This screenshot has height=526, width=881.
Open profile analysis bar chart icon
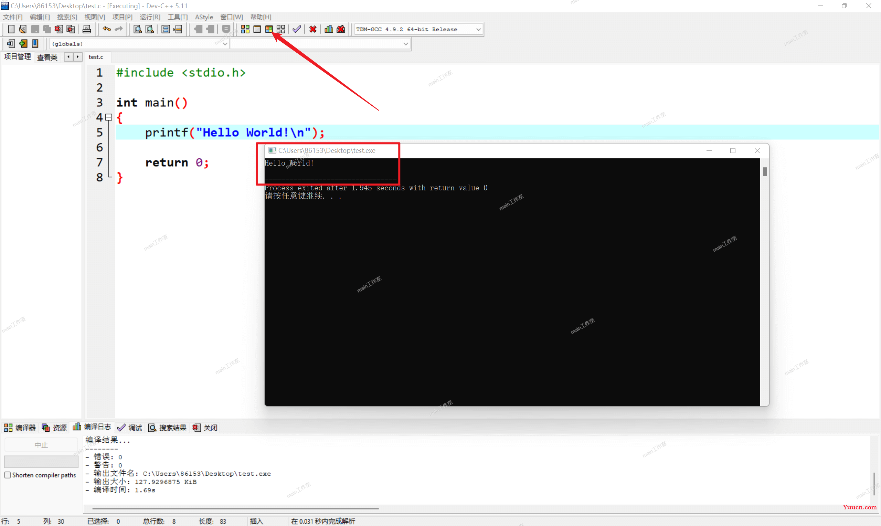(x=329, y=29)
